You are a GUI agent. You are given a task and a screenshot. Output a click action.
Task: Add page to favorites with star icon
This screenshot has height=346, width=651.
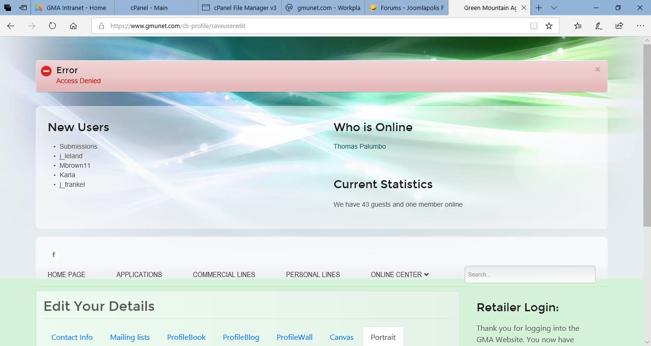click(549, 26)
